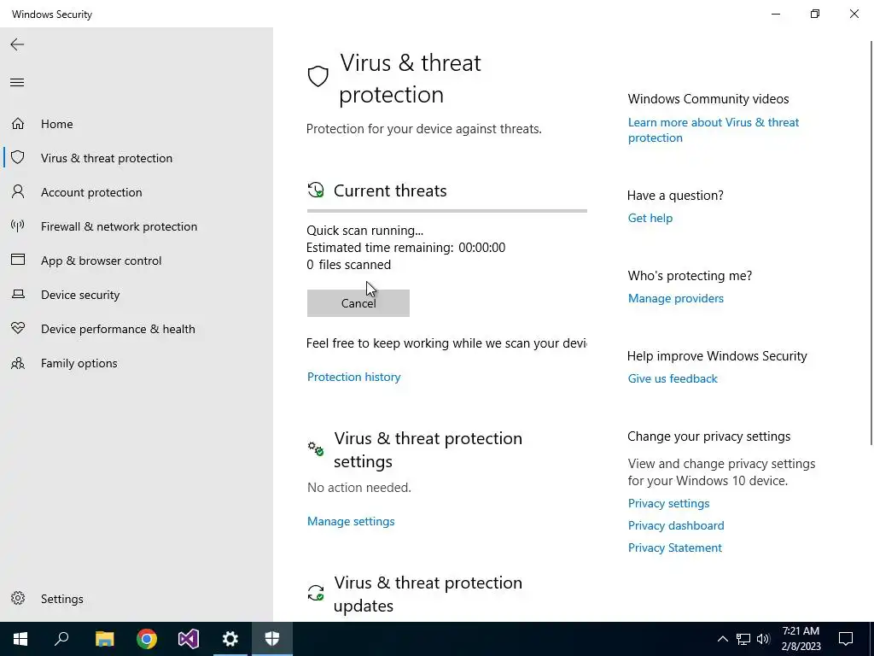Viewport: 874px width, 656px height.
Task: Click the Home house icon
Action: [x=18, y=123]
